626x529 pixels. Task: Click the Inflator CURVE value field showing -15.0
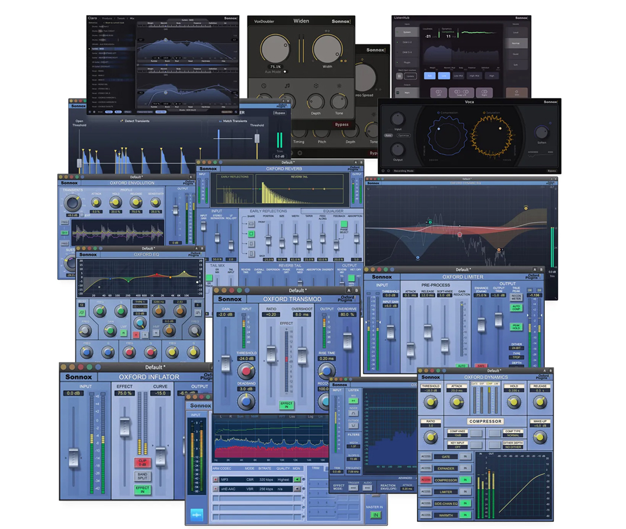click(160, 393)
